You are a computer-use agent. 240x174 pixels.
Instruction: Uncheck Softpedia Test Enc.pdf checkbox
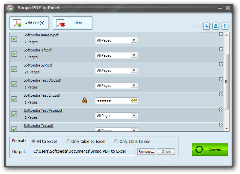point(14,99)
